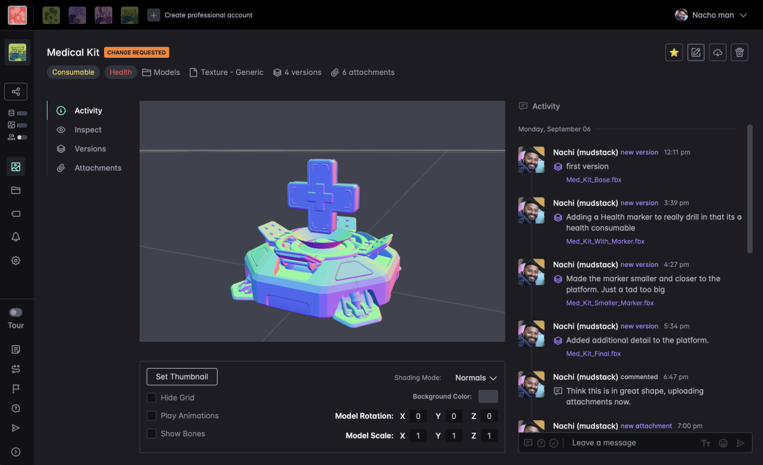Toggle the storage database switch in sidebar

[x=22, y=113]
